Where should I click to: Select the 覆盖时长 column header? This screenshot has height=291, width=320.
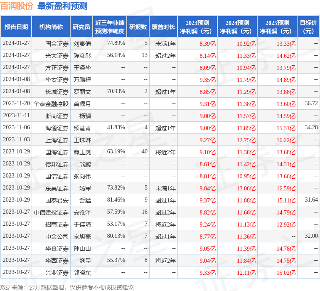tap(163, 27)
